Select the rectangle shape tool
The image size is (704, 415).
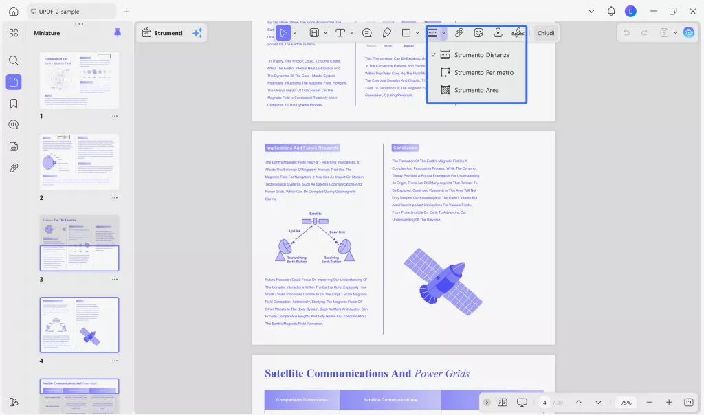[406, 33]
